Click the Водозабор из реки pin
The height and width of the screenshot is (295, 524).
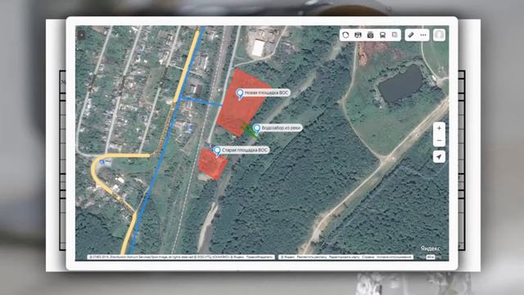point(256,129)
